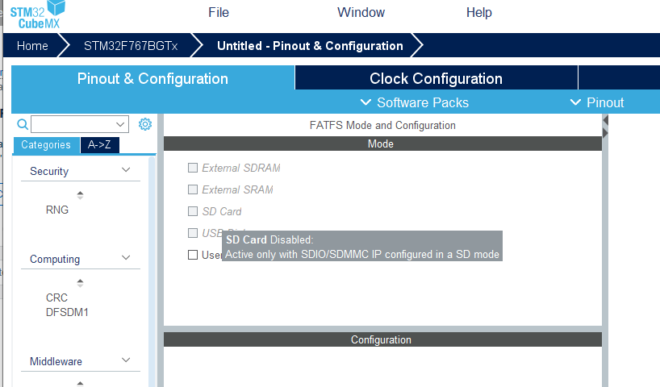The height and width of the screenshot is (387, 660).
Task: Open Pinout dropdown menu
Action: click(x=597, y=102)
